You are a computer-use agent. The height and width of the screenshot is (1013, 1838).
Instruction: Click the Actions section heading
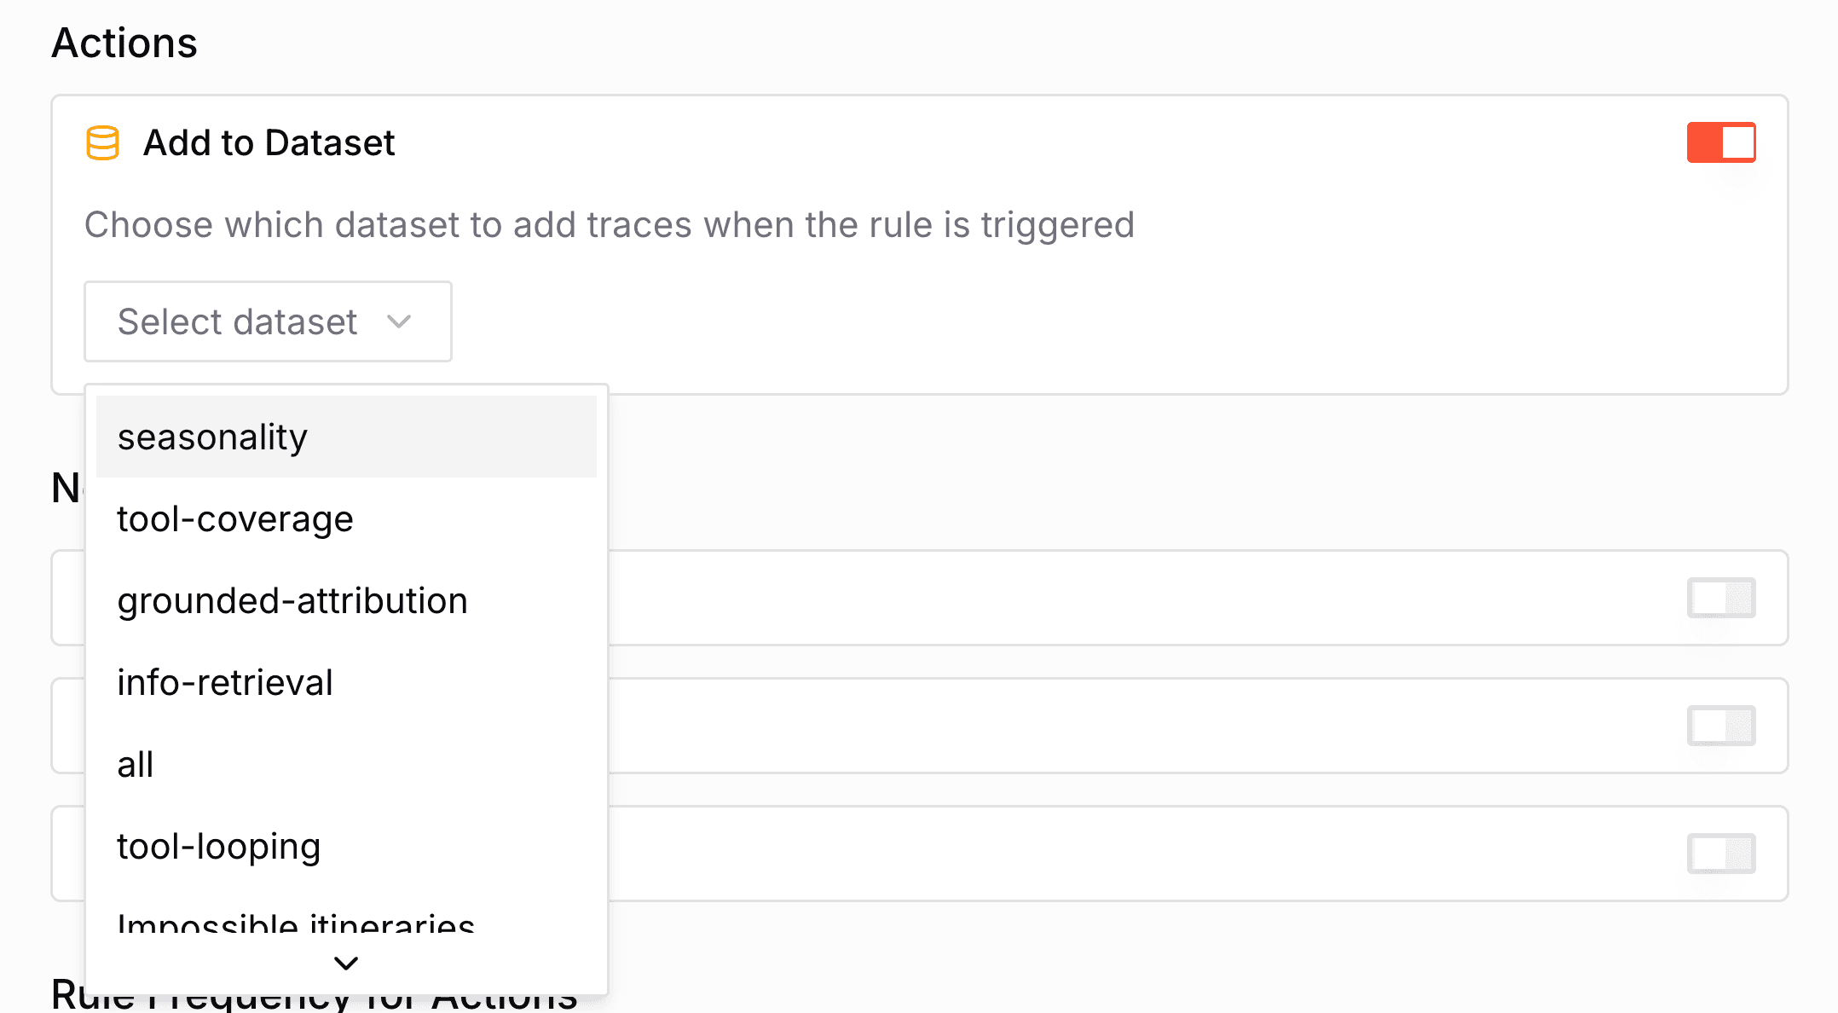[124, 42]
